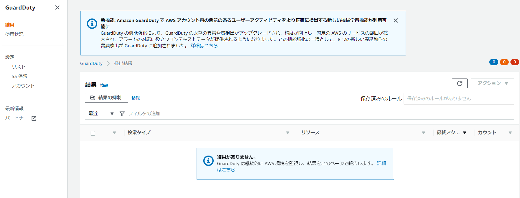
Task: Dismiss the new feature announcement banner
Action: 396,20
